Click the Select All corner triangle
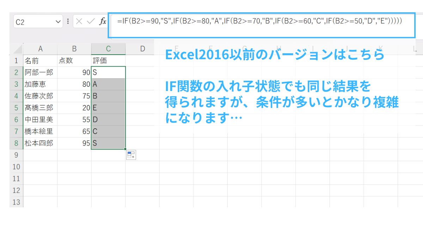This screenshot has height=238, width=423. click(17, 49)
